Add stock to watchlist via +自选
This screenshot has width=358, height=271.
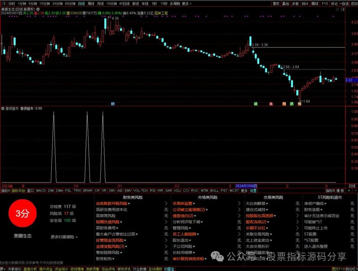point(344,4)
